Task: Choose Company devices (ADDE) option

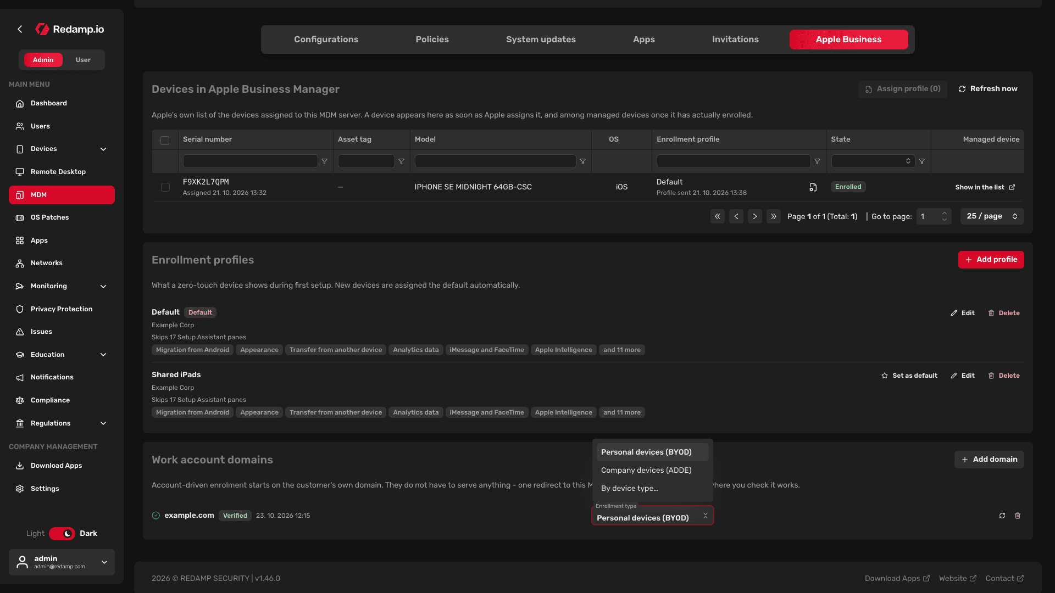Action: [x=653, y=470]
